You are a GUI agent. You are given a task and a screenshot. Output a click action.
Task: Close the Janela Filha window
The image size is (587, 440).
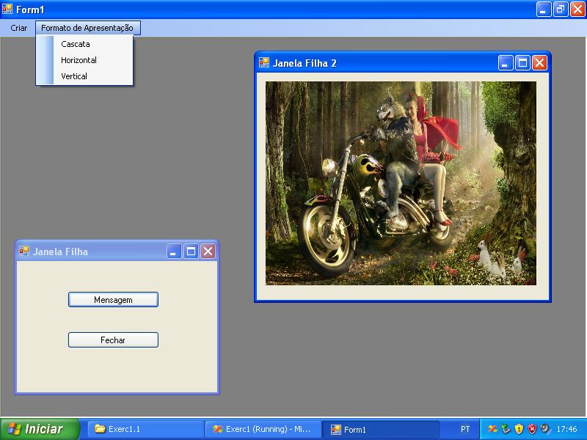(208, 252)
